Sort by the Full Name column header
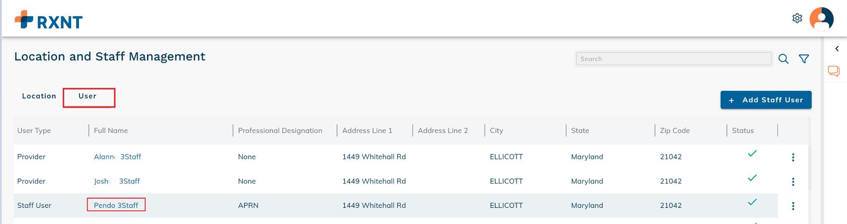The width and height of the screenshot is (847, 224). (111, 130)
